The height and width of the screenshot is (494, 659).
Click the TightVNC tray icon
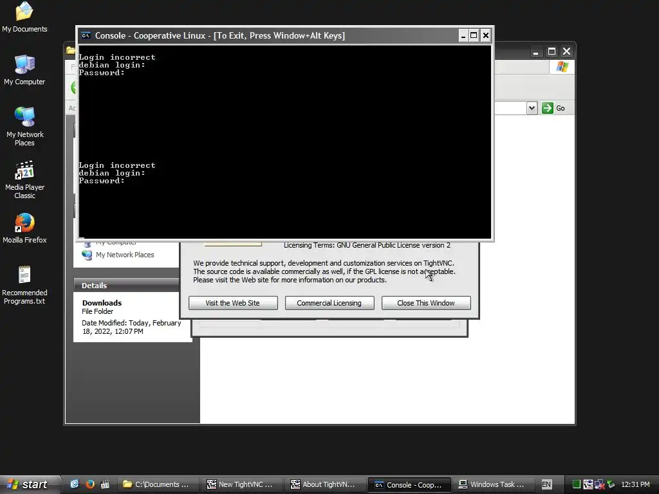point(588,484)
